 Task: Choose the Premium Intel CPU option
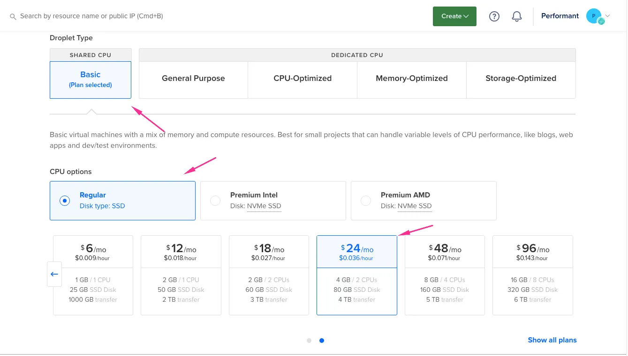click(273, 201)
